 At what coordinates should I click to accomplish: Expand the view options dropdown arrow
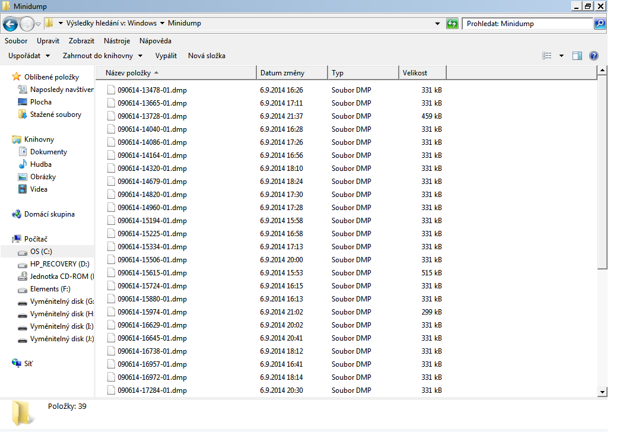point(561,56)
